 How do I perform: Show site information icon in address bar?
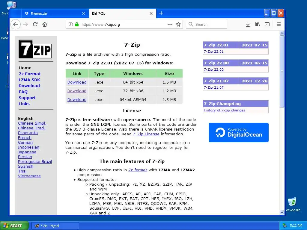tap(71, 24)
